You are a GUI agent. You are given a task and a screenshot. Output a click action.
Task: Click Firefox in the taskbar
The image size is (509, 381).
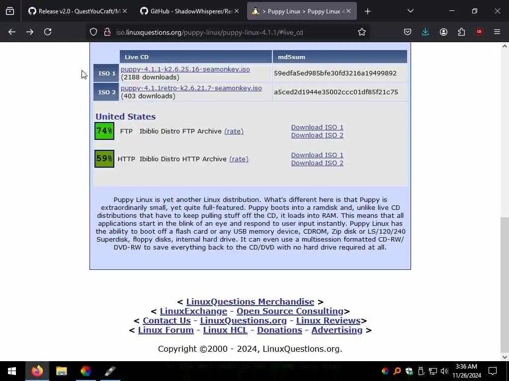click(37, 371)
